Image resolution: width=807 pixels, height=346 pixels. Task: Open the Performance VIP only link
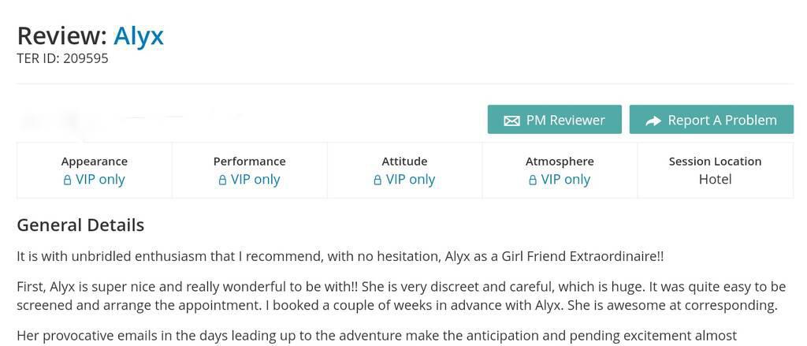[x=255, y=180]
